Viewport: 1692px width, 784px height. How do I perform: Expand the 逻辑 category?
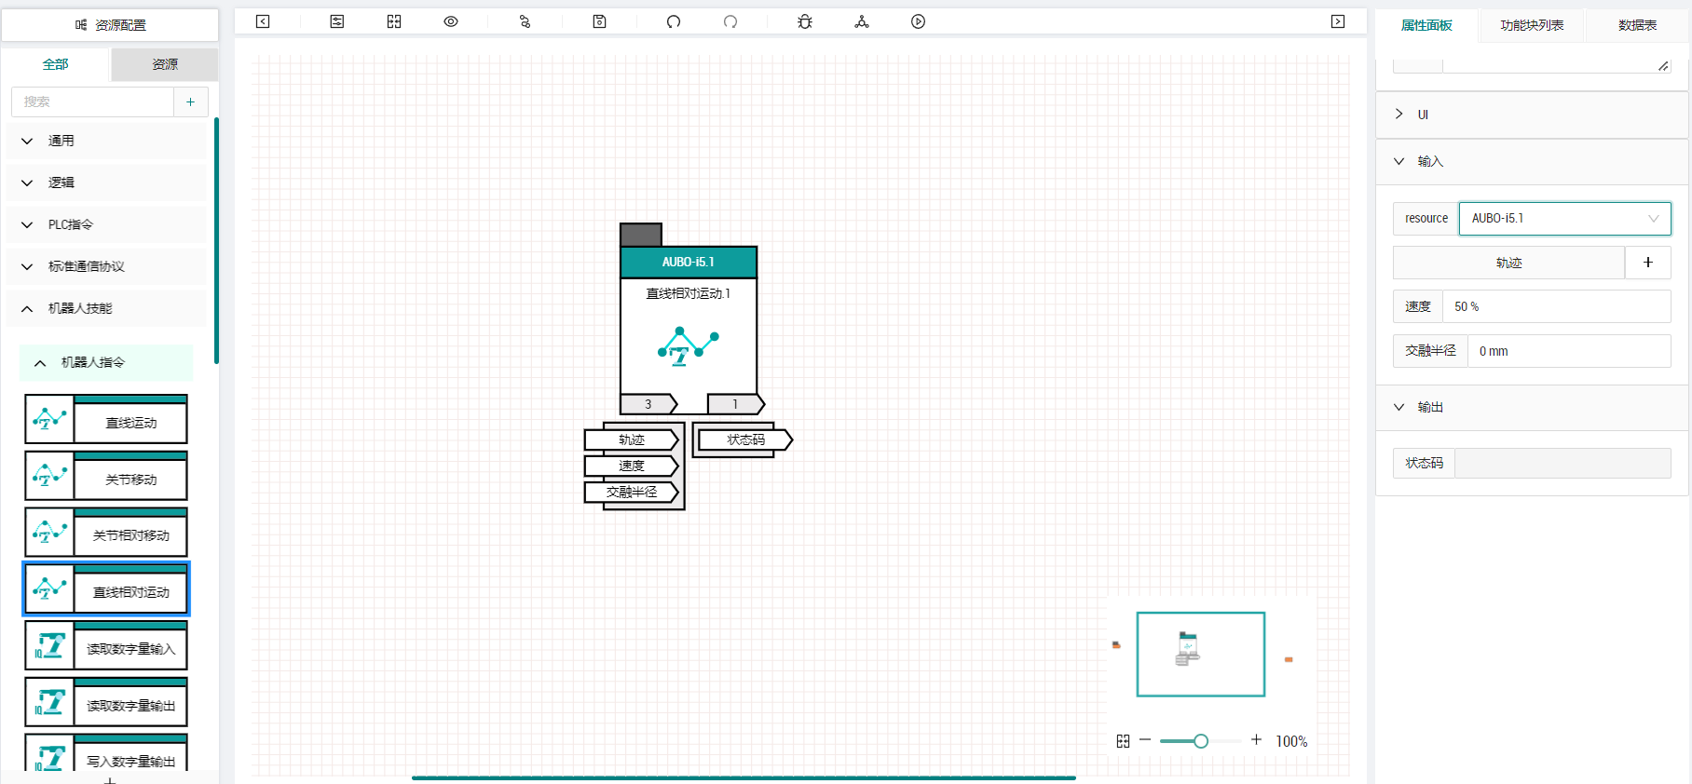point(106,182)
